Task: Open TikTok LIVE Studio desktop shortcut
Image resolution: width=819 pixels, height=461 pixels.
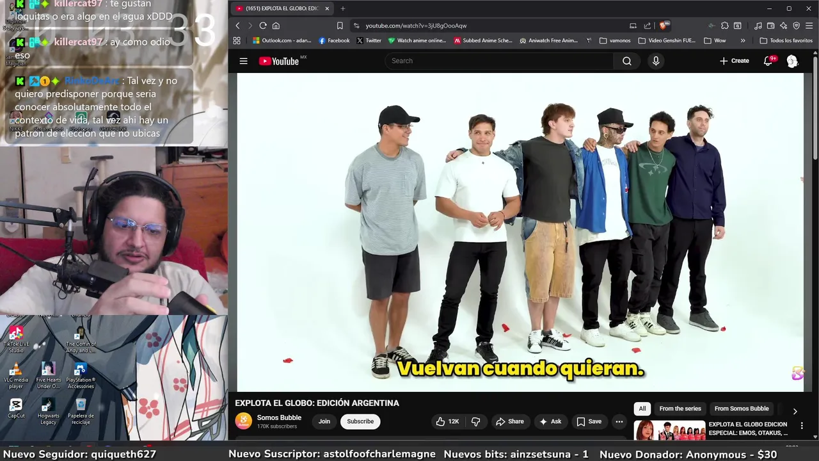Action: coord(16,339)
